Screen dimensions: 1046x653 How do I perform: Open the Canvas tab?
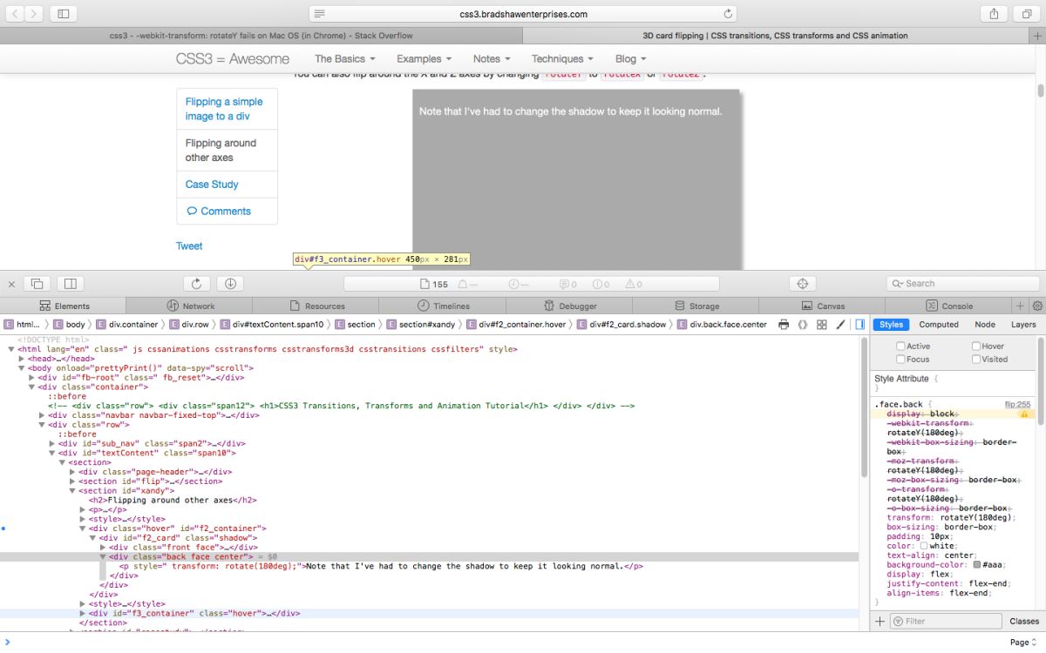click(822, 306)
